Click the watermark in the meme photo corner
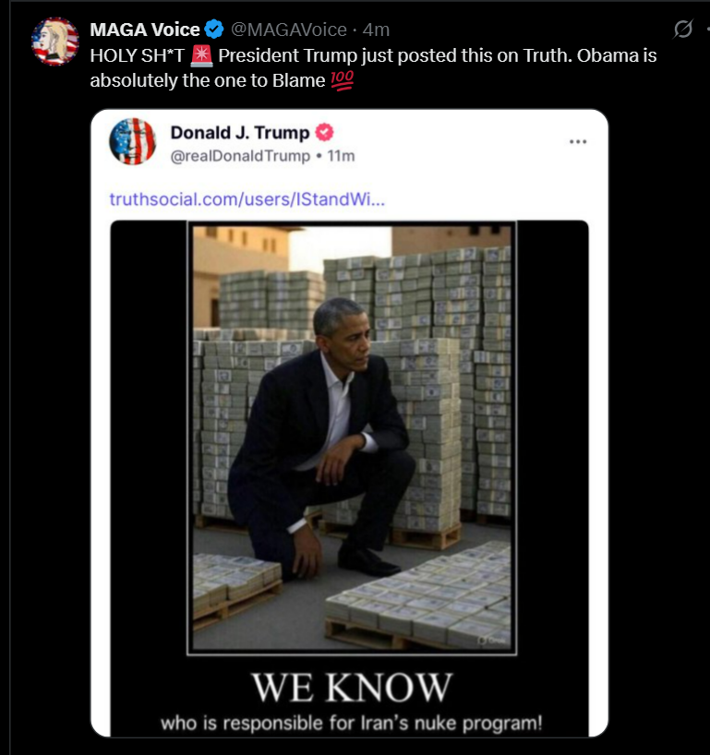710x755 pixels. 492,640
